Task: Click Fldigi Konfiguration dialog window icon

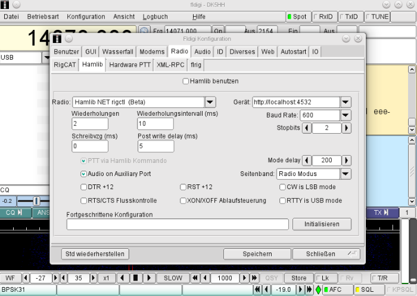Action: 57,39
